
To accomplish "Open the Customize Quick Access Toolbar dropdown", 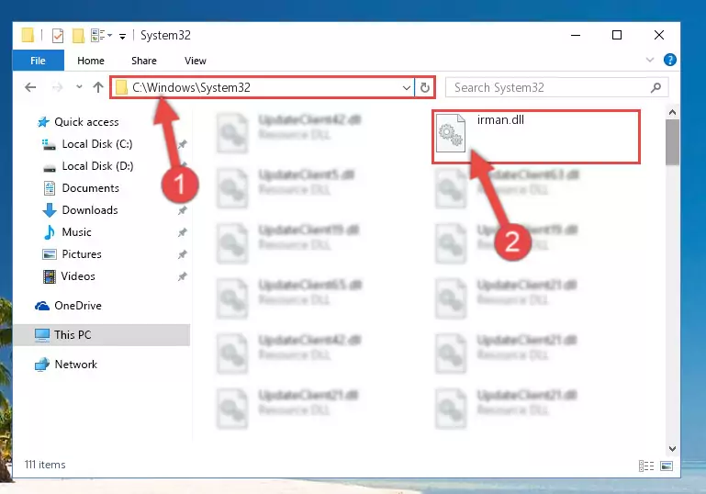I will (x=122, y=36).
